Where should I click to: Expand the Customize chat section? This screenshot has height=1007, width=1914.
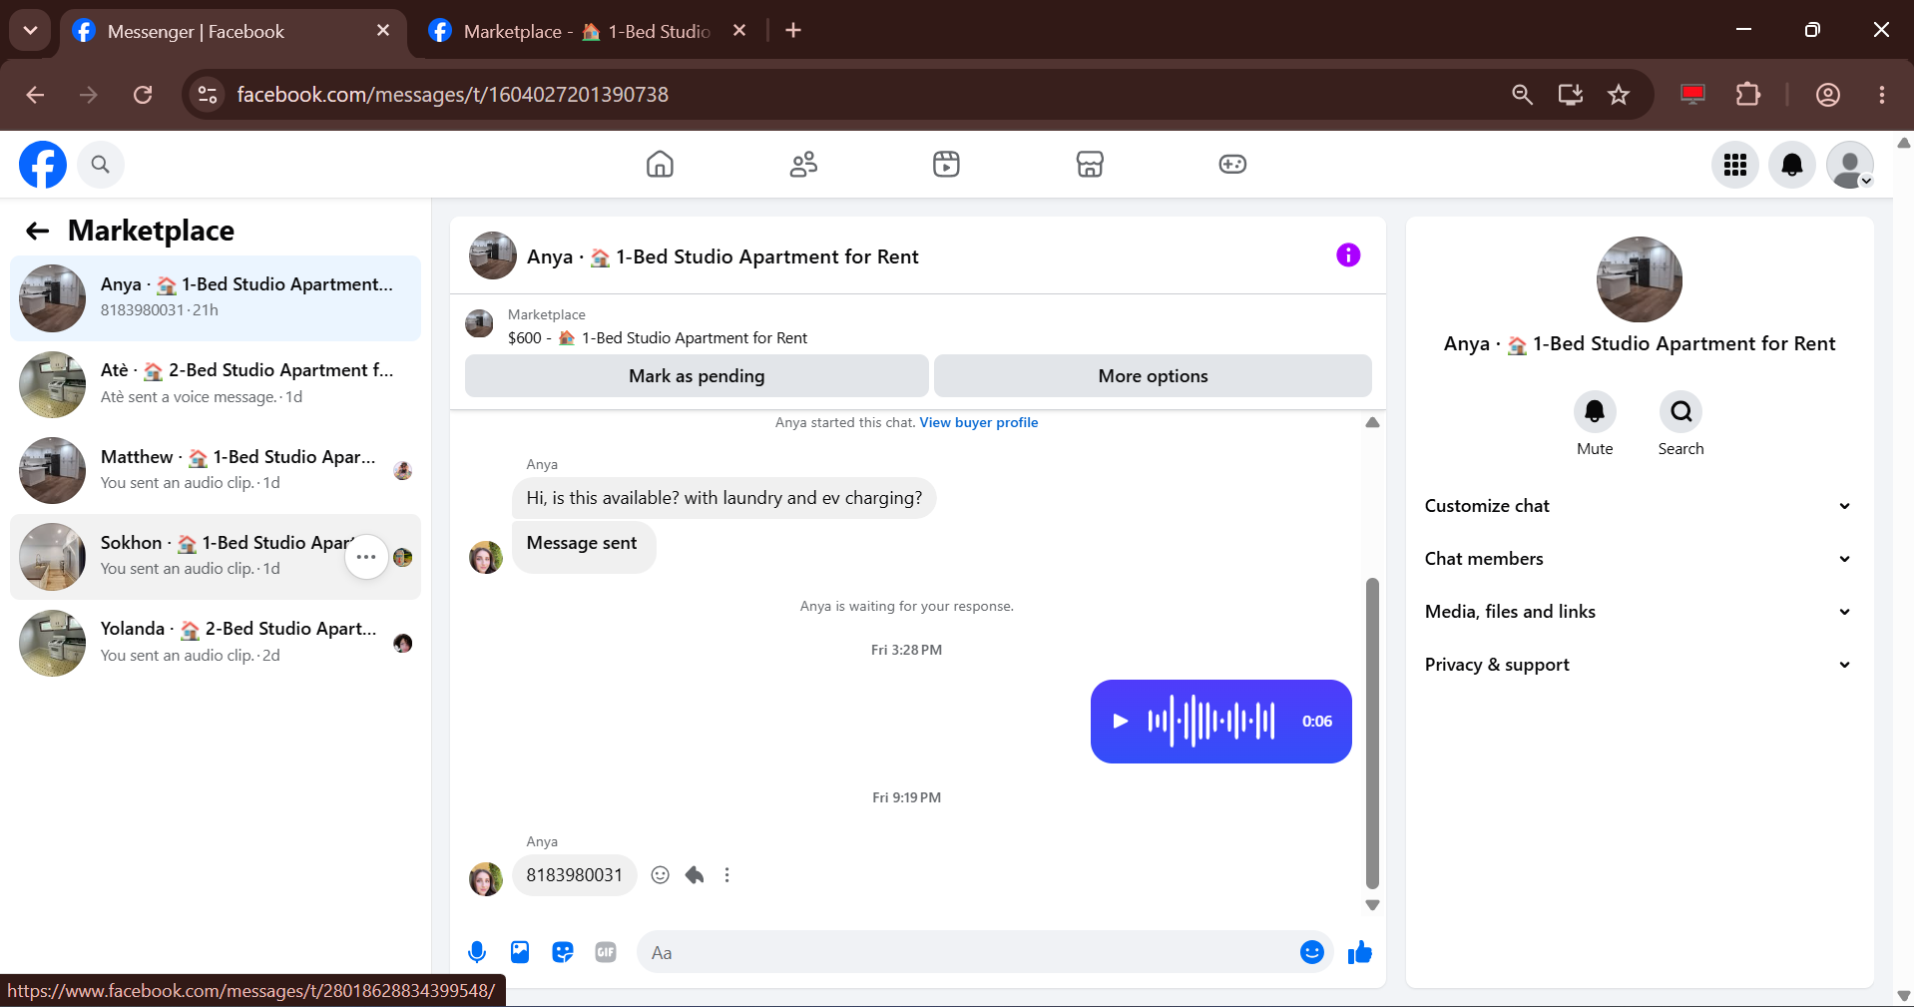(x=1639, y=506)
